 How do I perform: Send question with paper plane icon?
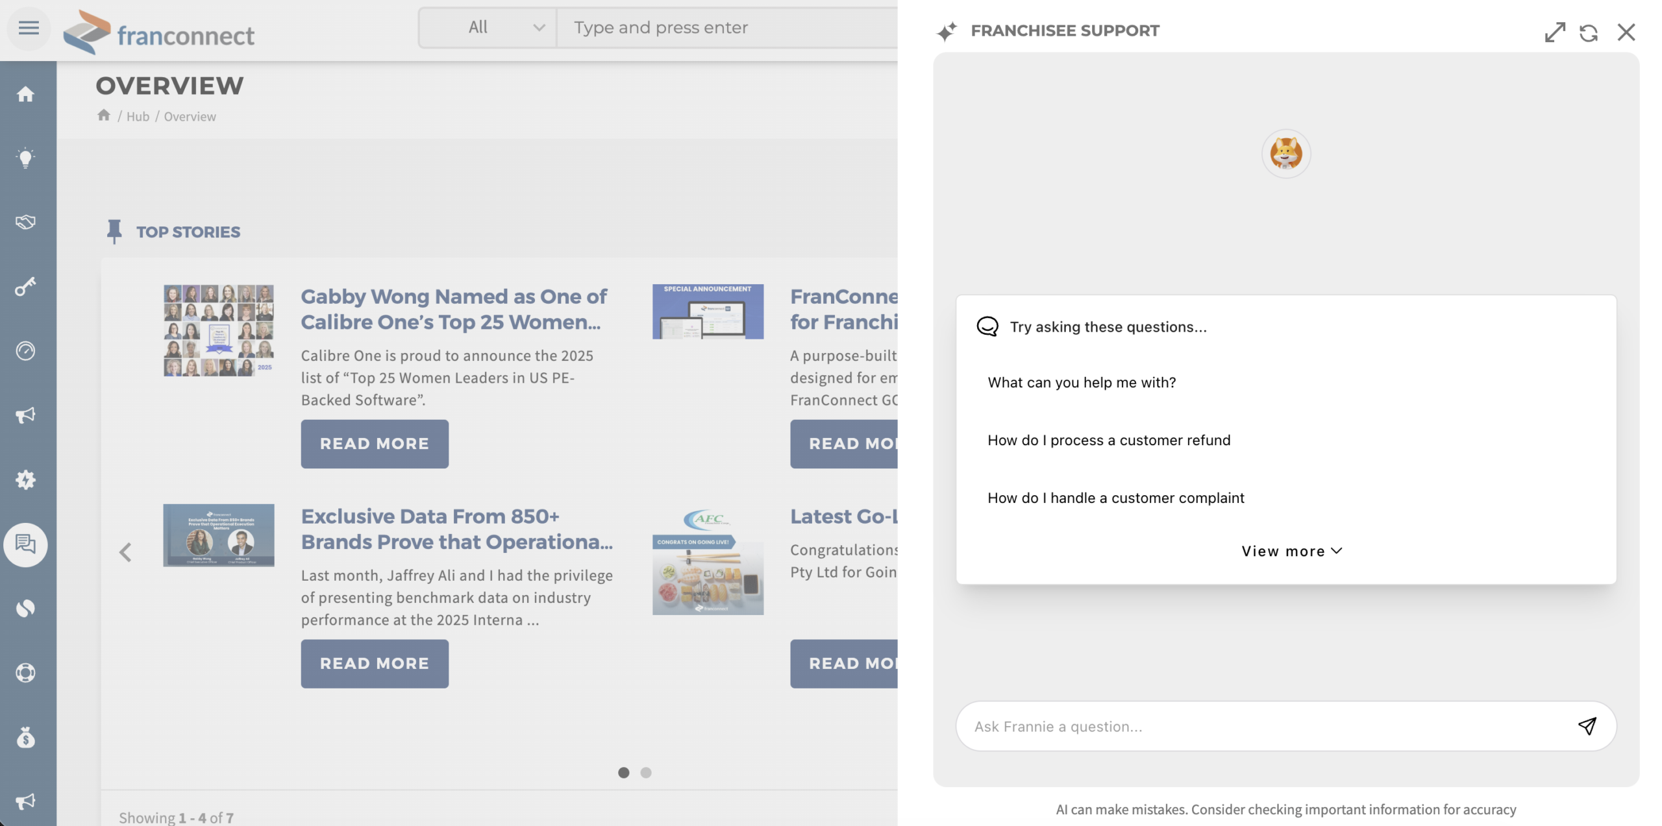pos(1587,725)
